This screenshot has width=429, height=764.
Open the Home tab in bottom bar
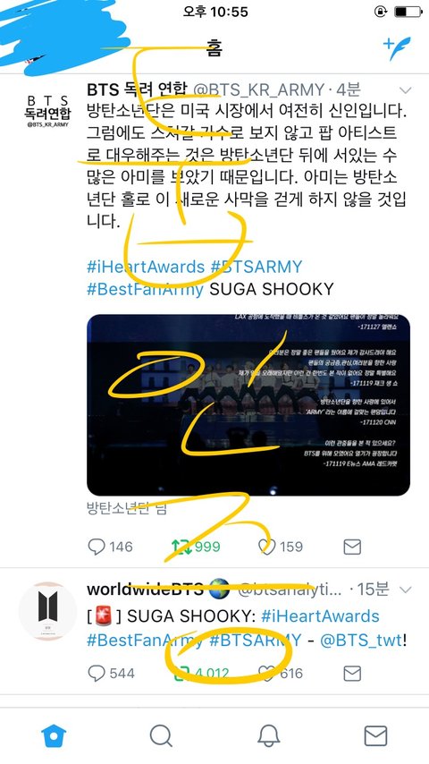pyautogui.click(x=54, y=735)
